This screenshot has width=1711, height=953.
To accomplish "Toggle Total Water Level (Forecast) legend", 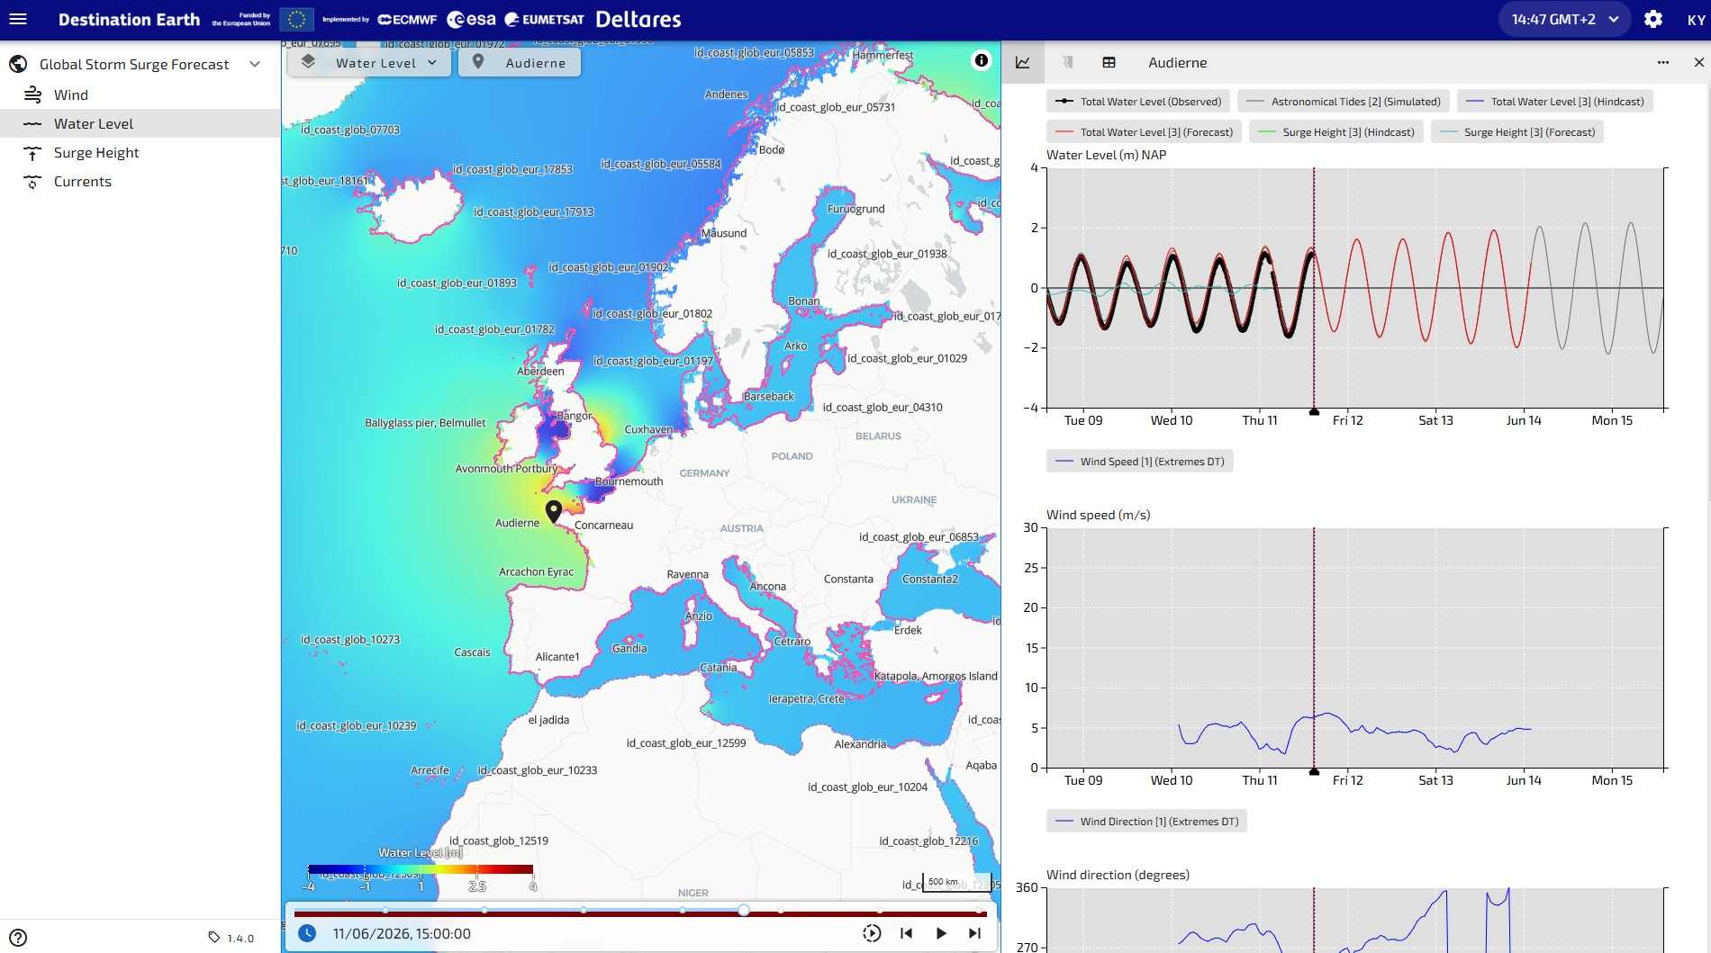I will (1145, 132).
